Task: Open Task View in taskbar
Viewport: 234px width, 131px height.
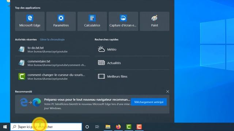Action: [97, 127]
